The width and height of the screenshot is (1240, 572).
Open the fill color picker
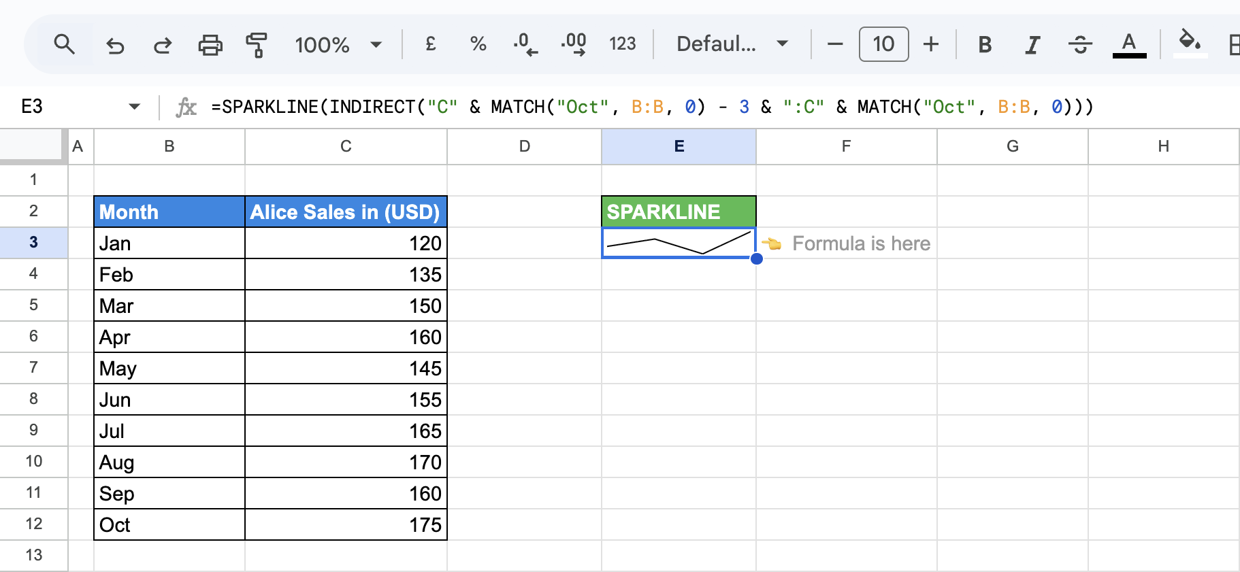[1190, 44]
